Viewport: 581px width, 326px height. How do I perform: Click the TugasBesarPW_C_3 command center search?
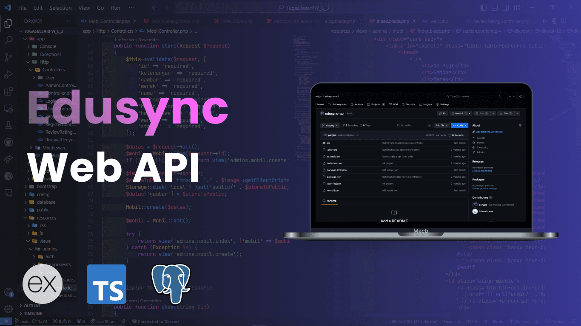click(x=303, y=8)
